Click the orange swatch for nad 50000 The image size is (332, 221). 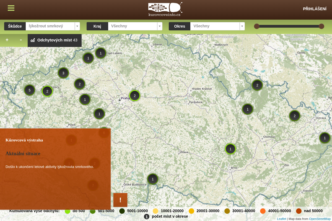point(299,211)
